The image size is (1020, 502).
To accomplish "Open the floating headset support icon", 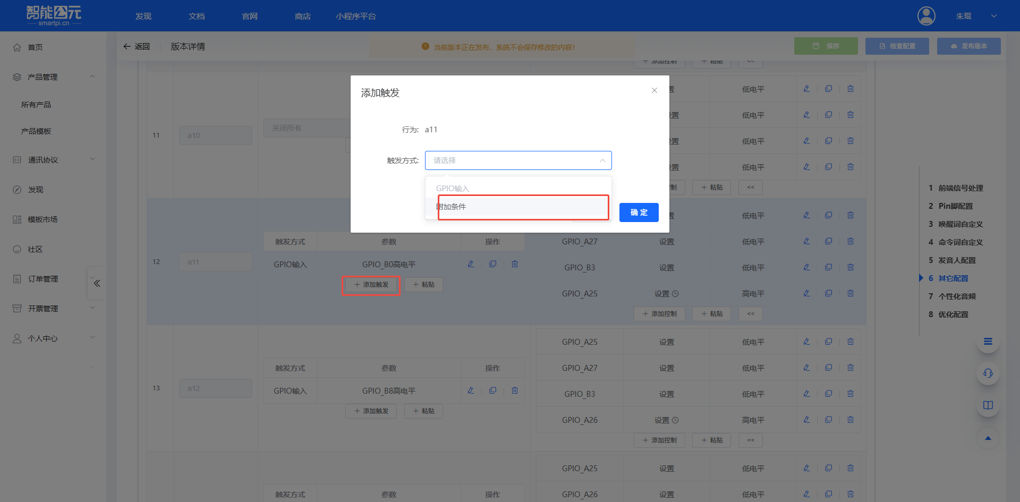I will [x=988, y=373].
